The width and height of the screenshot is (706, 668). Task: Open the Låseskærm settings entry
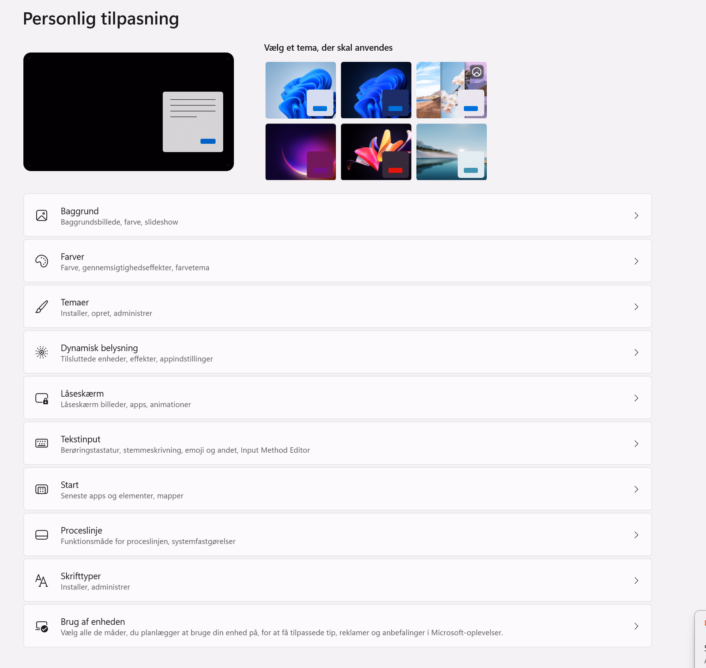(x=82, y=394)
